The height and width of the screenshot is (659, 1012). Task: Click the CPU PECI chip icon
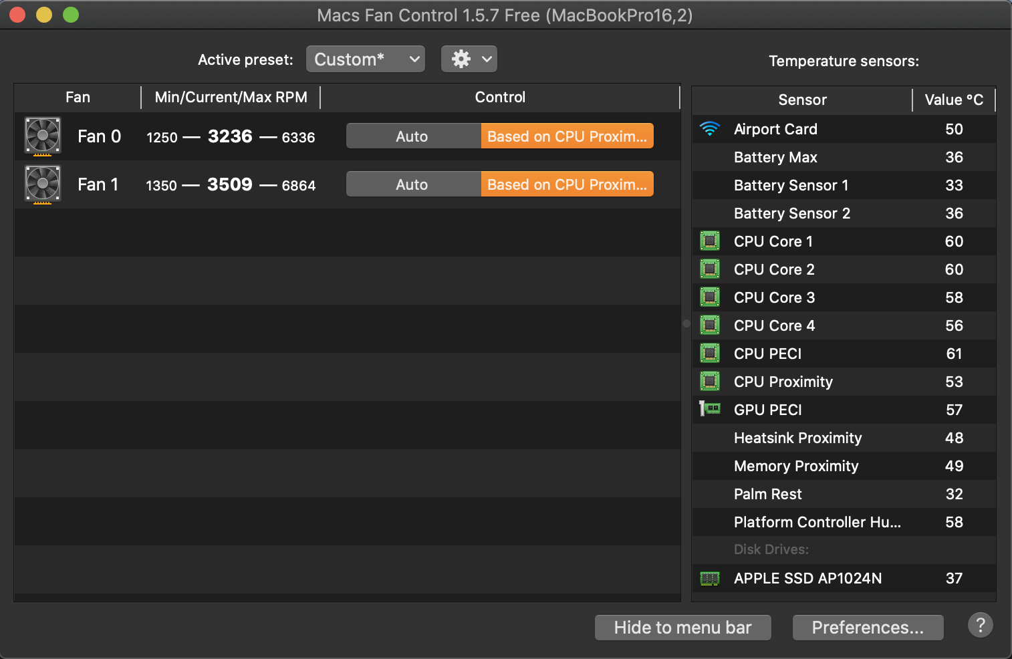click(710, 354)
